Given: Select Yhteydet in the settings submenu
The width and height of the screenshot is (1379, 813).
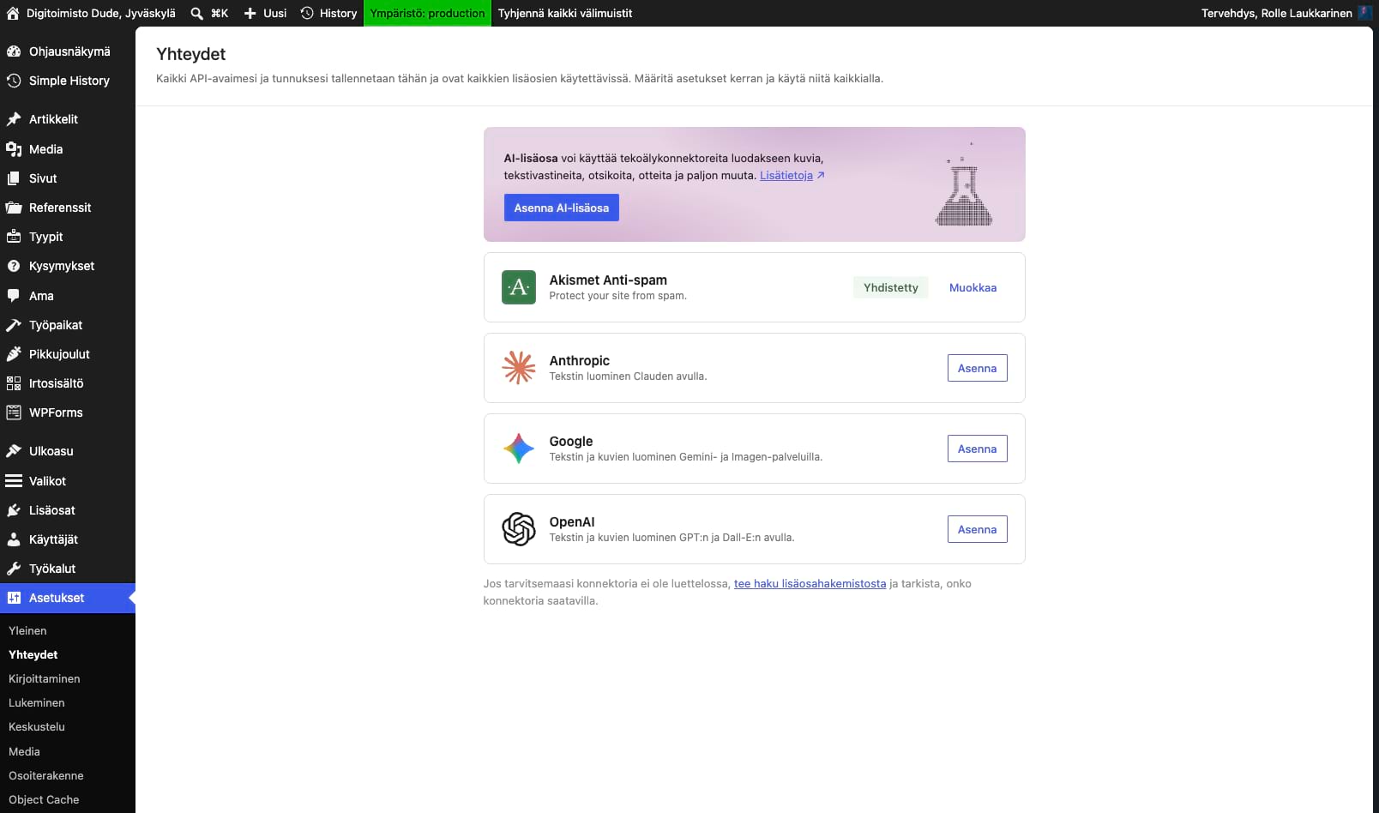Looking at the screenshot, I should click(x=33, y=654).
